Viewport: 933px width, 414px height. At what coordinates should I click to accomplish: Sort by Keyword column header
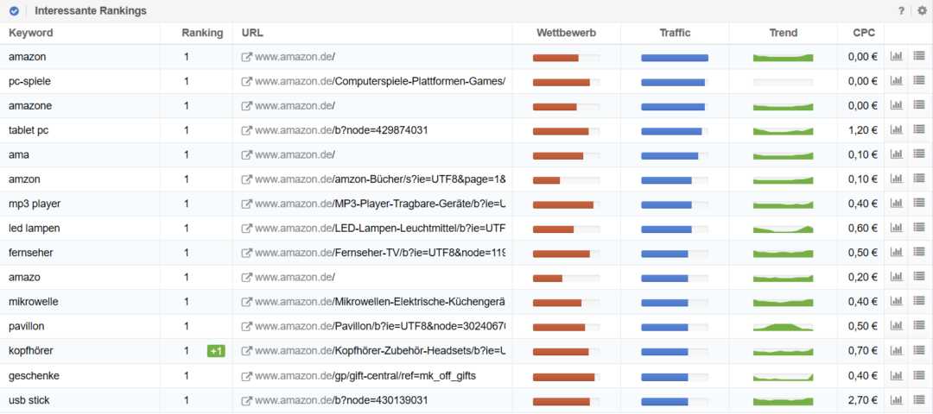(31, 34)
